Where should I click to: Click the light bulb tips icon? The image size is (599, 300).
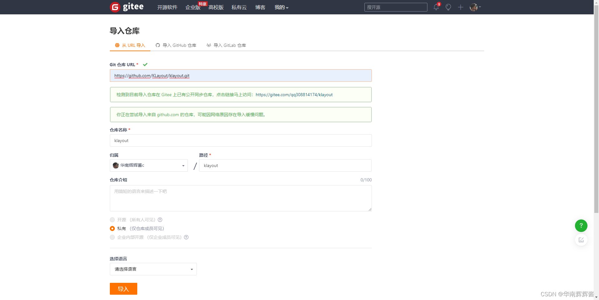click(x=448, y=7)
